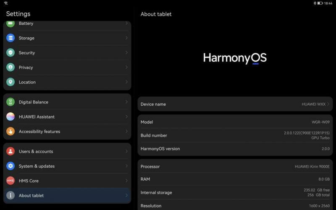This screenshot has height=210, width=336.
Task: Tap the HarmonyOS version row
Action: [235, 149]
